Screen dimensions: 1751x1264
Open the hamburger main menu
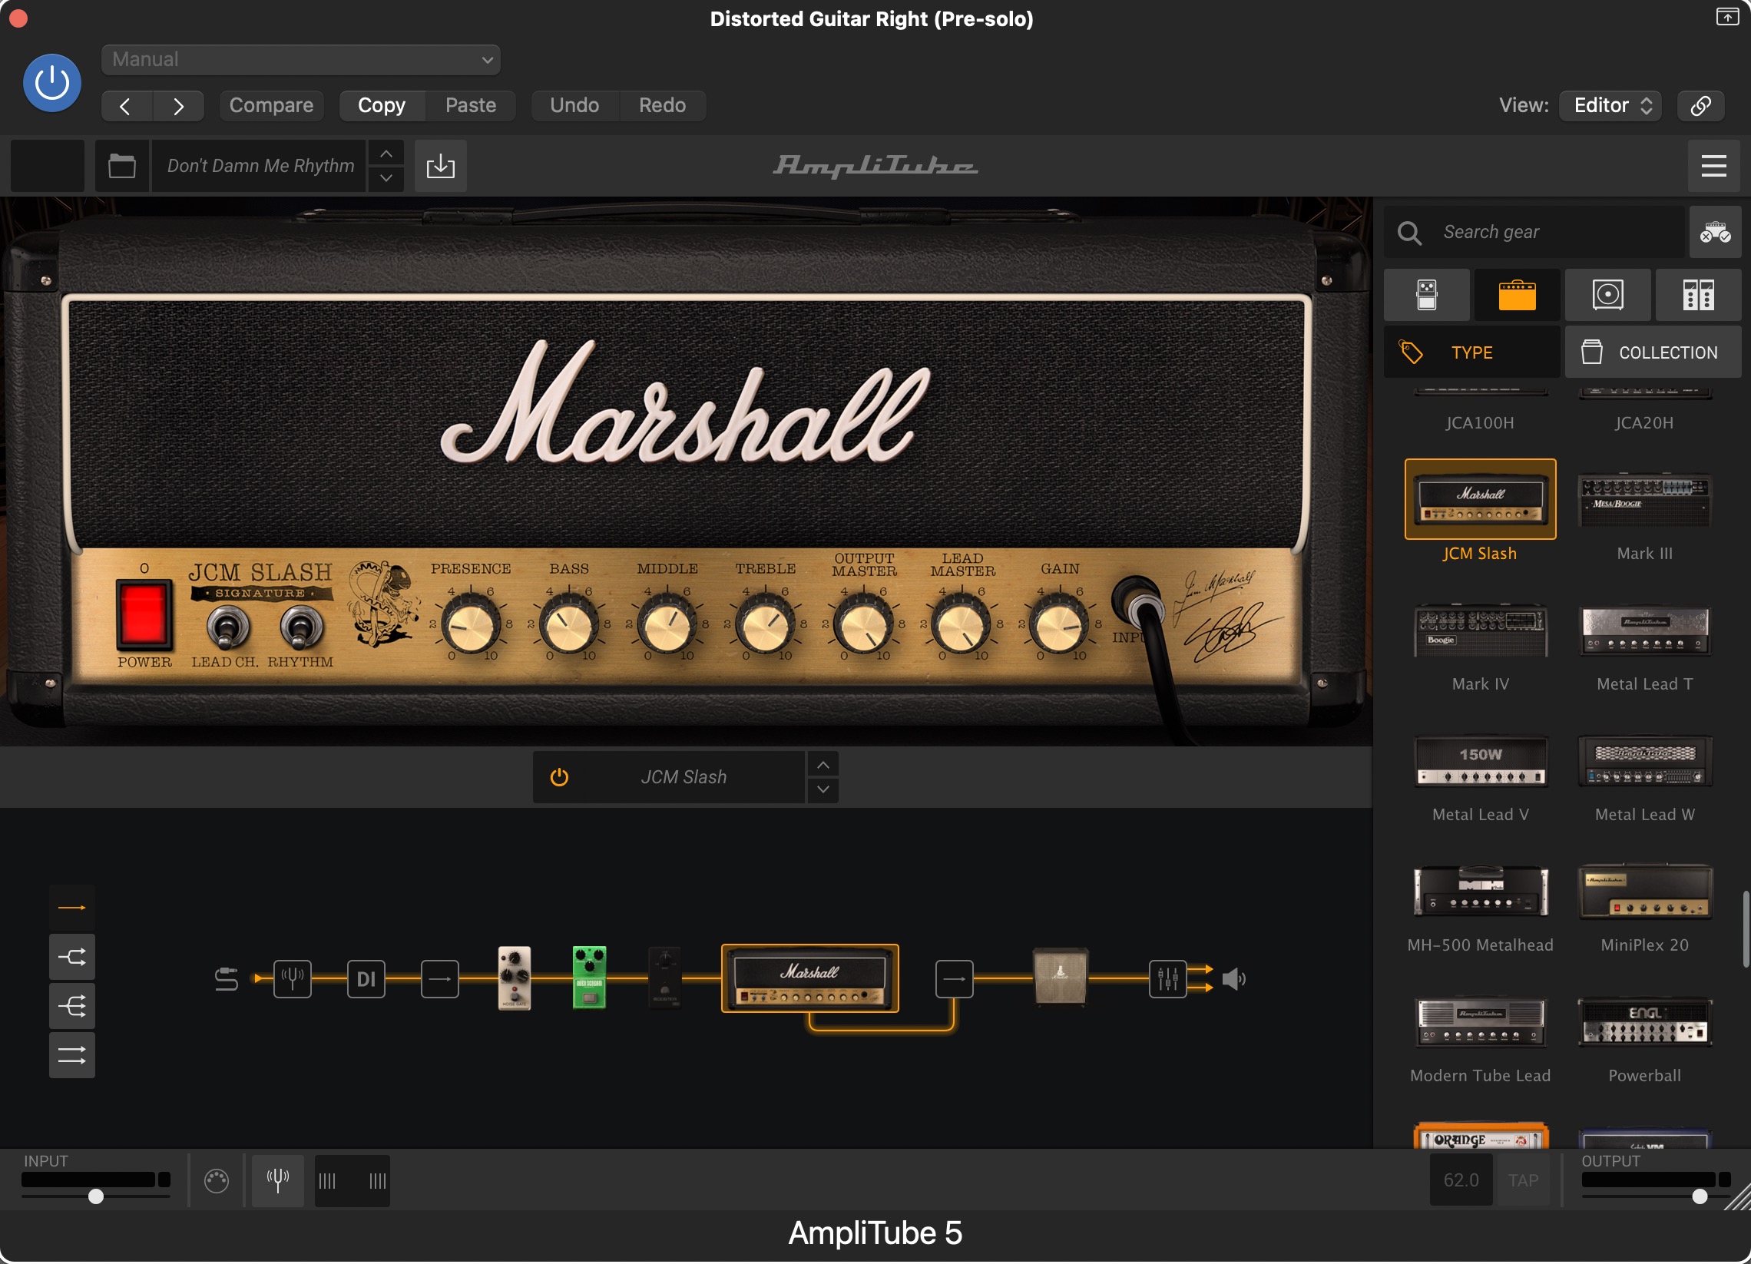(x=1714, y=166)
